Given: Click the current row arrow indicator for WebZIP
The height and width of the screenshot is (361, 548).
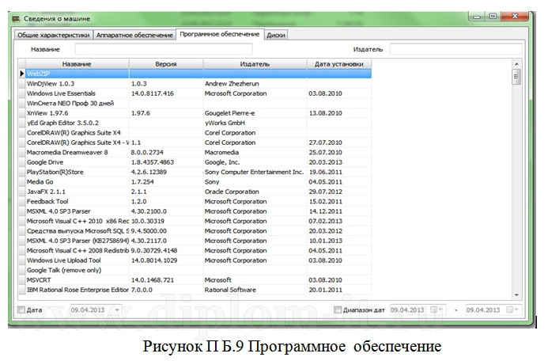Looking at the screenshot, I should [x=21, y=74].
